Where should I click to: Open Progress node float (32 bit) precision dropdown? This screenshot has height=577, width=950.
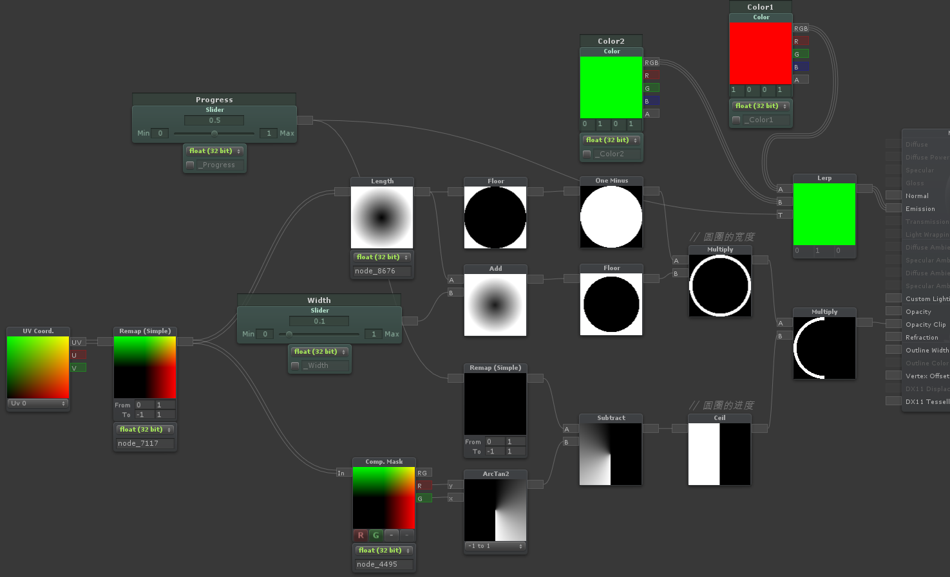click(x=214, y=151)
